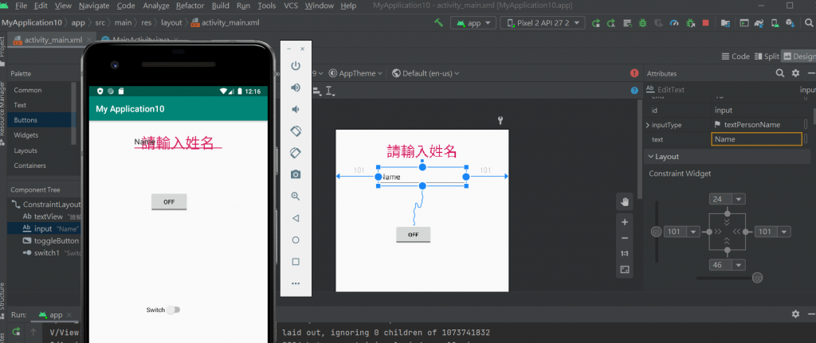Open the Build menu

[x=221, y=6]
